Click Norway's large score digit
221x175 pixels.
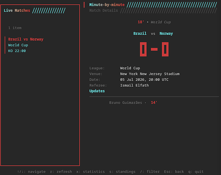pyautogui.click(x=165, y=49)
